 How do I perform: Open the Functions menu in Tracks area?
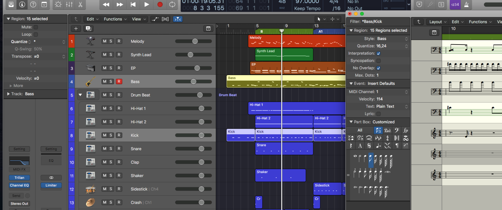coord(115,19)
